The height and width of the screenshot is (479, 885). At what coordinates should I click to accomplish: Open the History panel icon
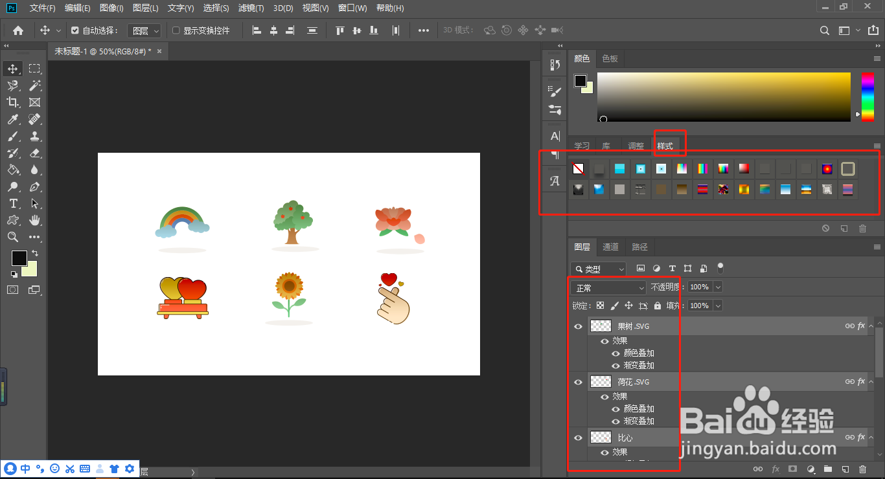tap(555, 65)
